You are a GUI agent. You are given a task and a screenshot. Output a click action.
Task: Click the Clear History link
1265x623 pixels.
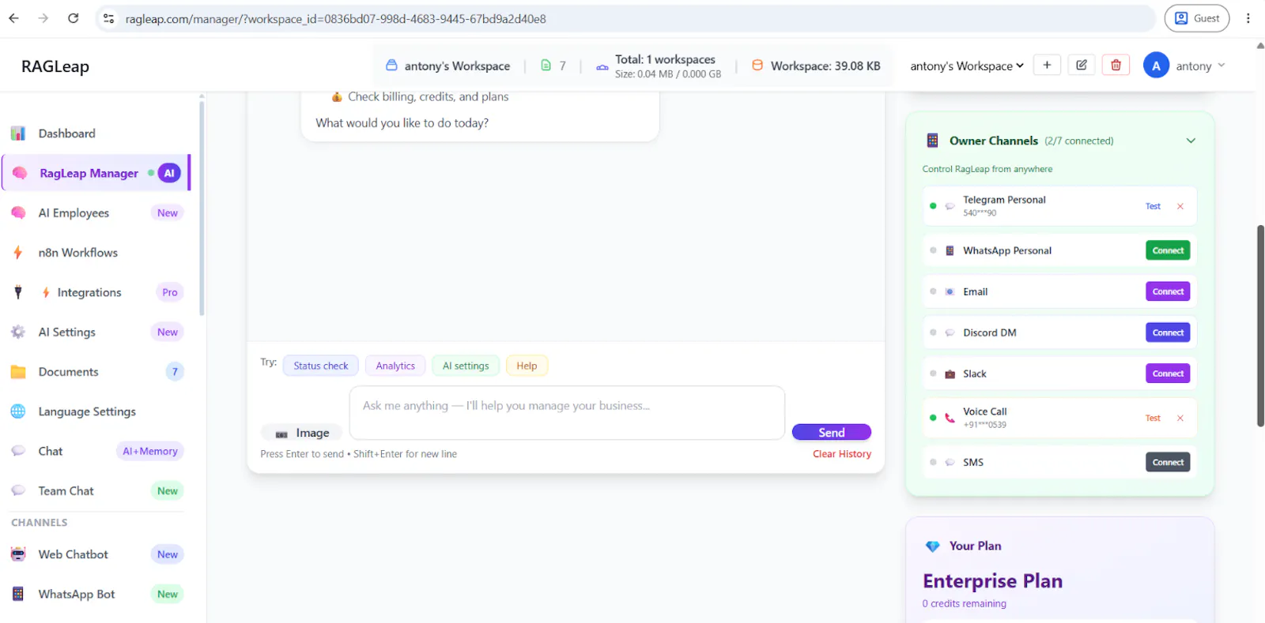[x=842, y=454]
